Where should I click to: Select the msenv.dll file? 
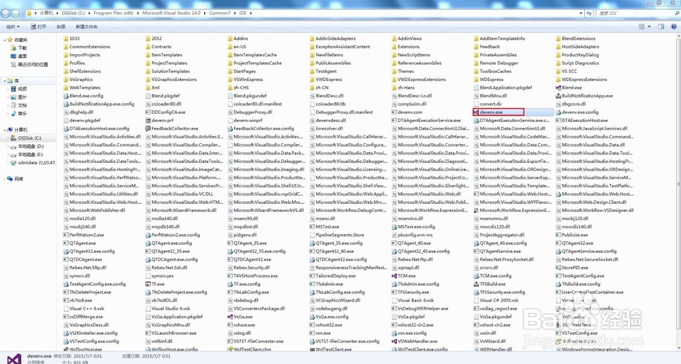tap(322, 218)
